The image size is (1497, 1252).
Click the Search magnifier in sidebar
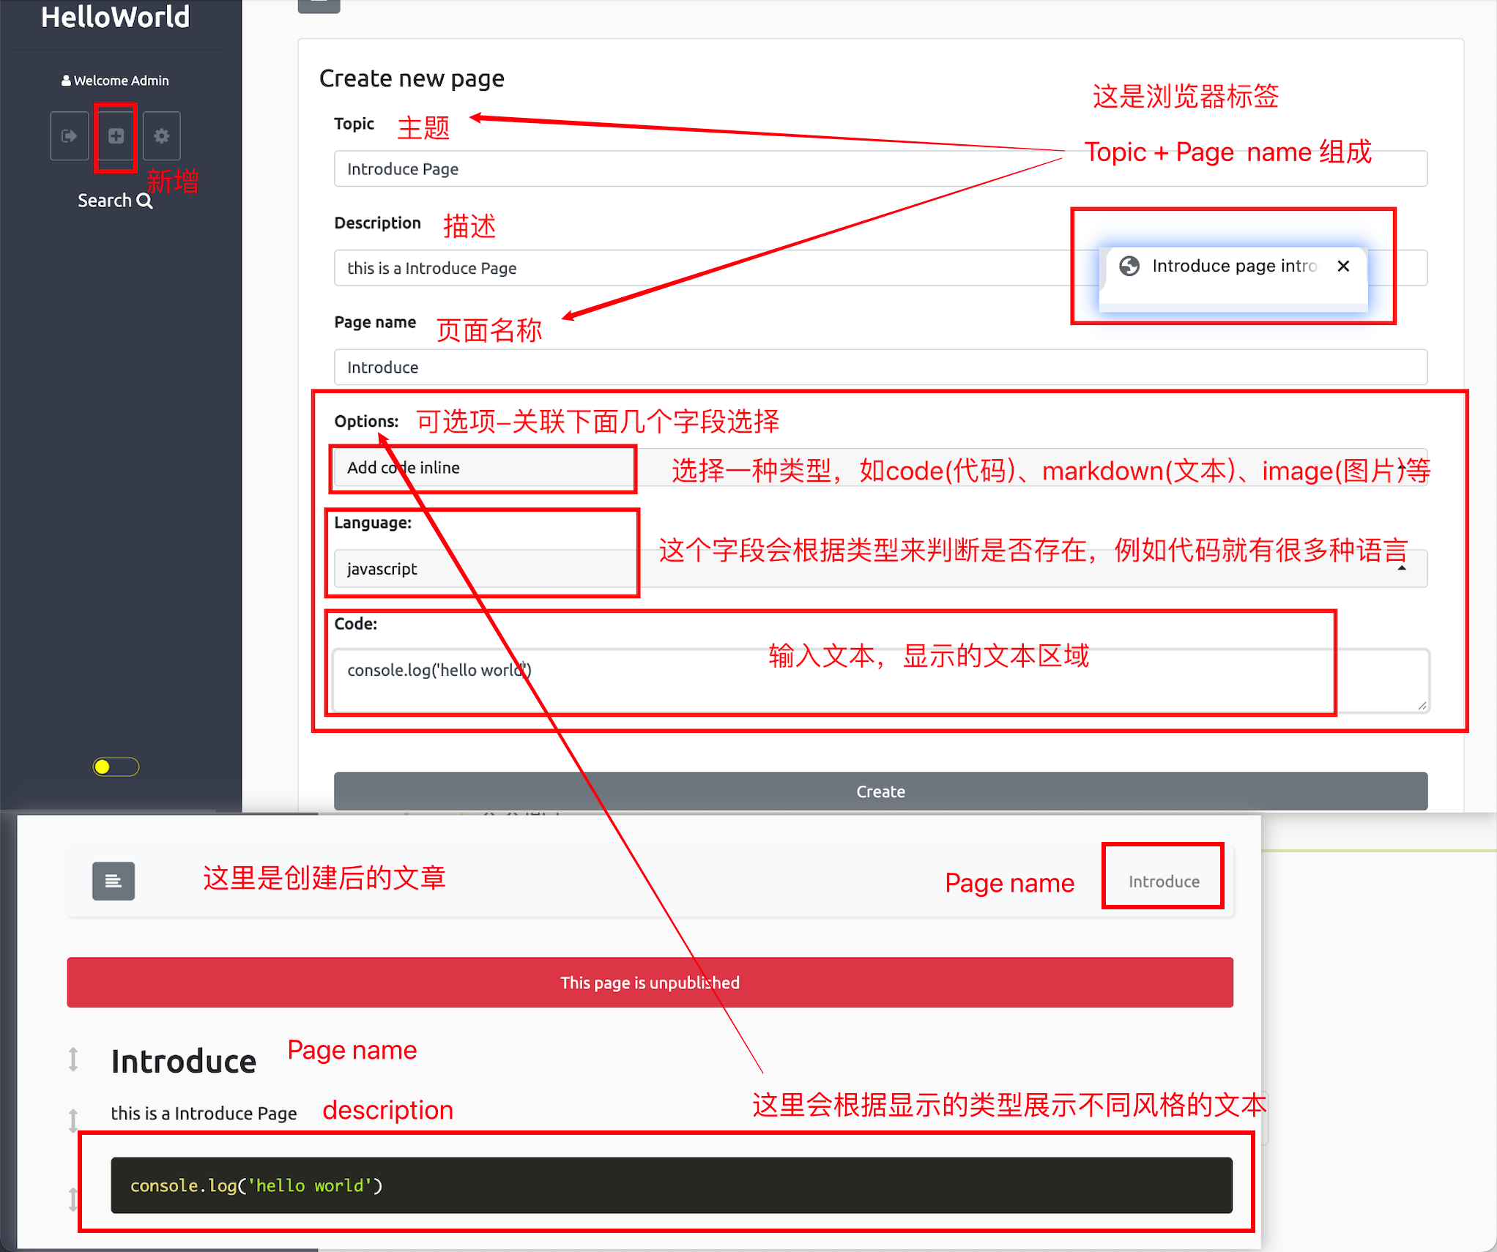(145, 201)
